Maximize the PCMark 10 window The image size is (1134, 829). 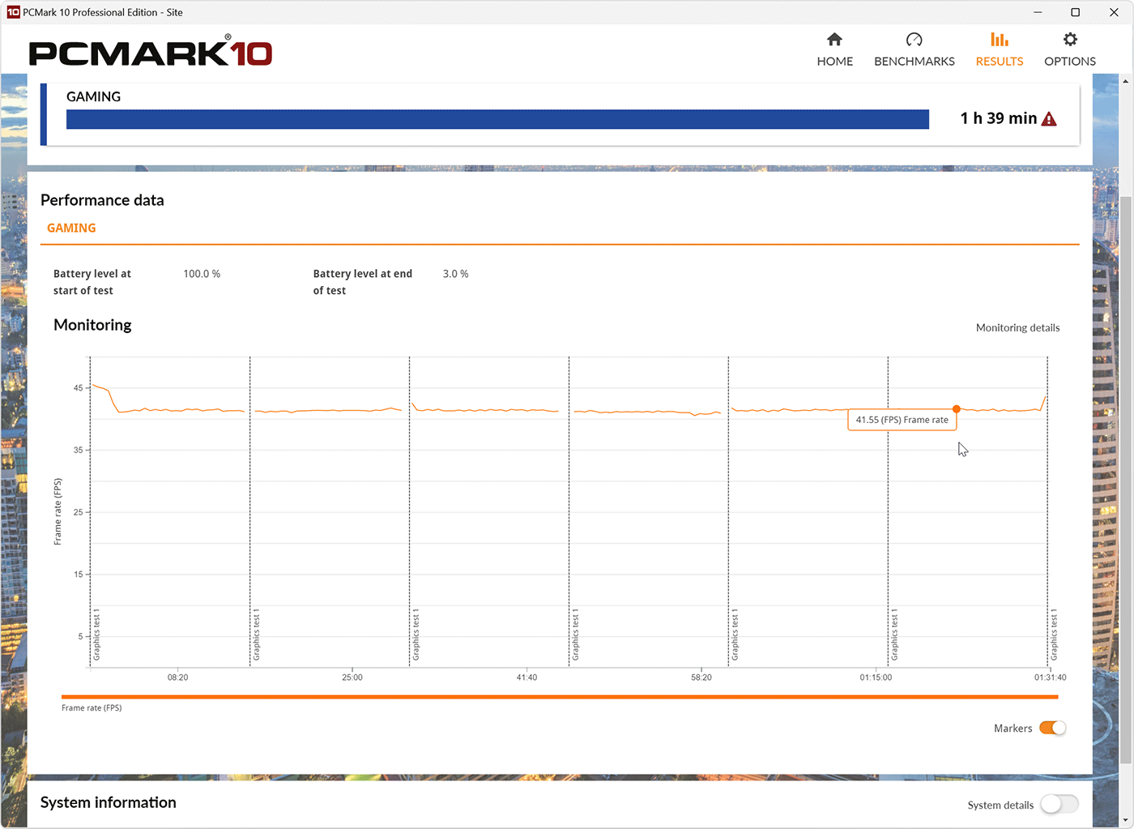[x=1075, y=12]
